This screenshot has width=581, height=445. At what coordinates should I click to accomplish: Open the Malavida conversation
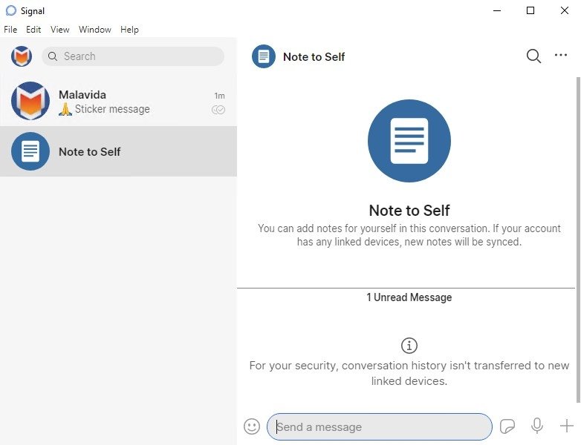pos(118,101)
